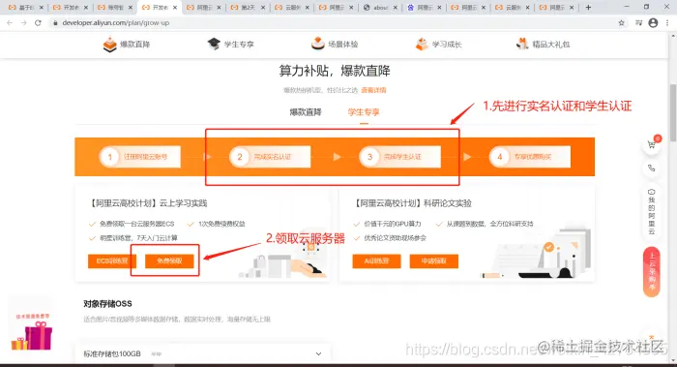This screenshot has height=367, width=677.
Task: Click the ECS训练营 button
Action: pos(112,261)
